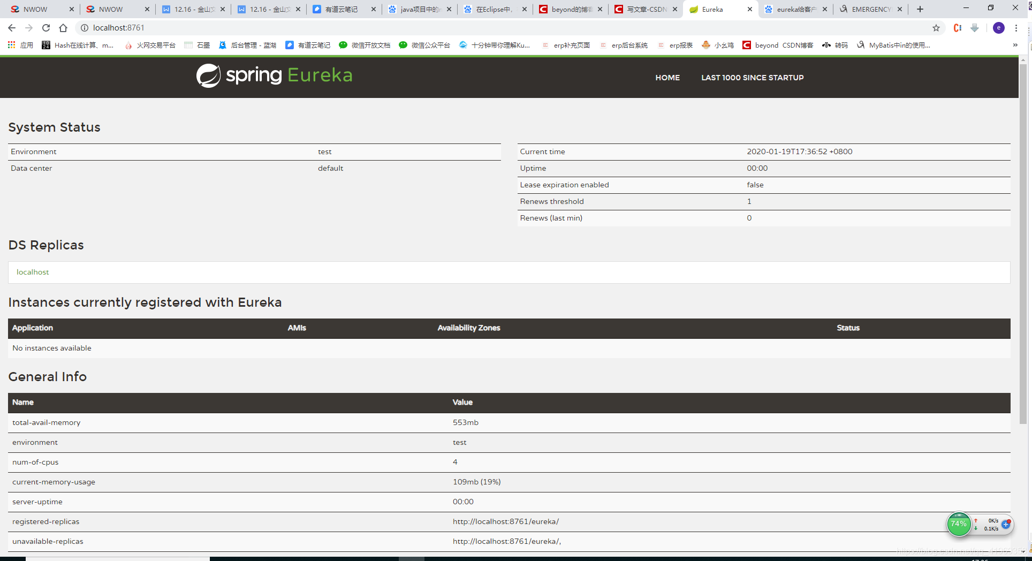Select the Current time value 2020-01-19T17:36:52

(x=800, y=151)
